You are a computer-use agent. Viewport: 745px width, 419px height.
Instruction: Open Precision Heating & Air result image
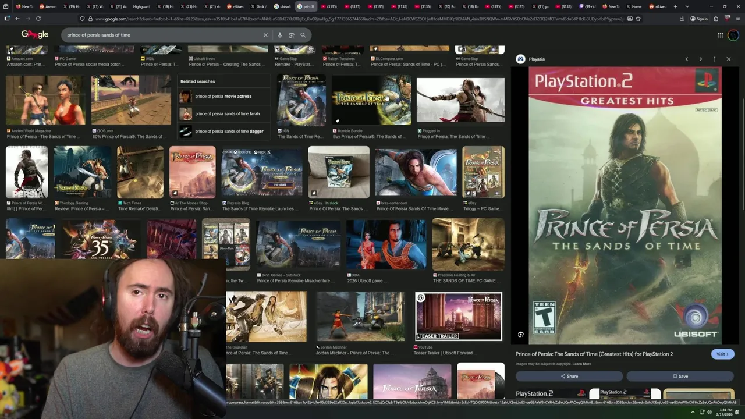[x=469, y=244]
